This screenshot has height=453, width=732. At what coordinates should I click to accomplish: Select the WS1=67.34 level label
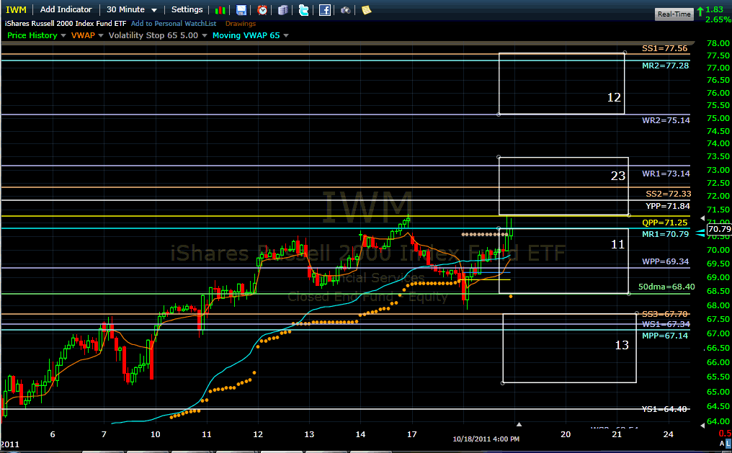(x=665, y=324)
